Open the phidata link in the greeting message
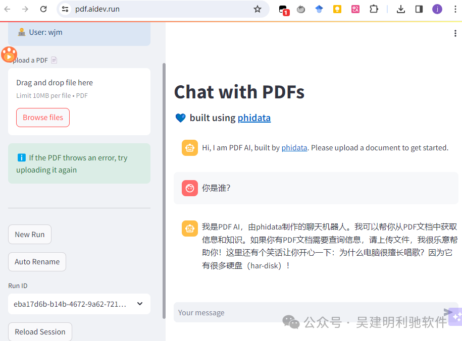The height and width of the screenshot is (341, 462). pyautogui.click(x=294, y=147)
